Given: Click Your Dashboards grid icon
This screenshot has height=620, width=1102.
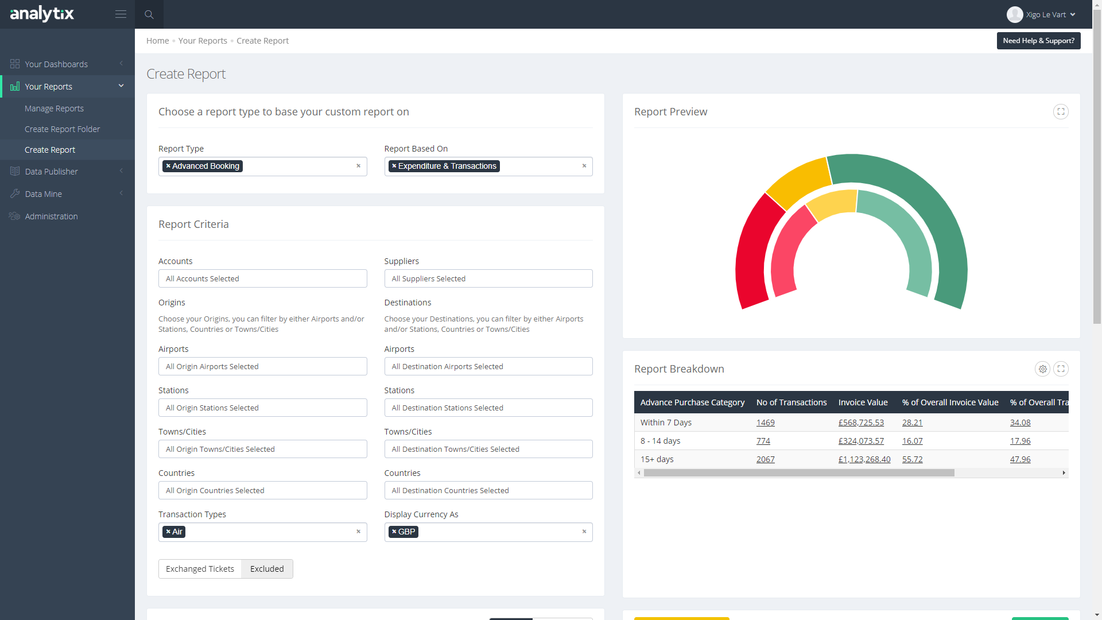Looking at the screenshot, I should 15,64.
